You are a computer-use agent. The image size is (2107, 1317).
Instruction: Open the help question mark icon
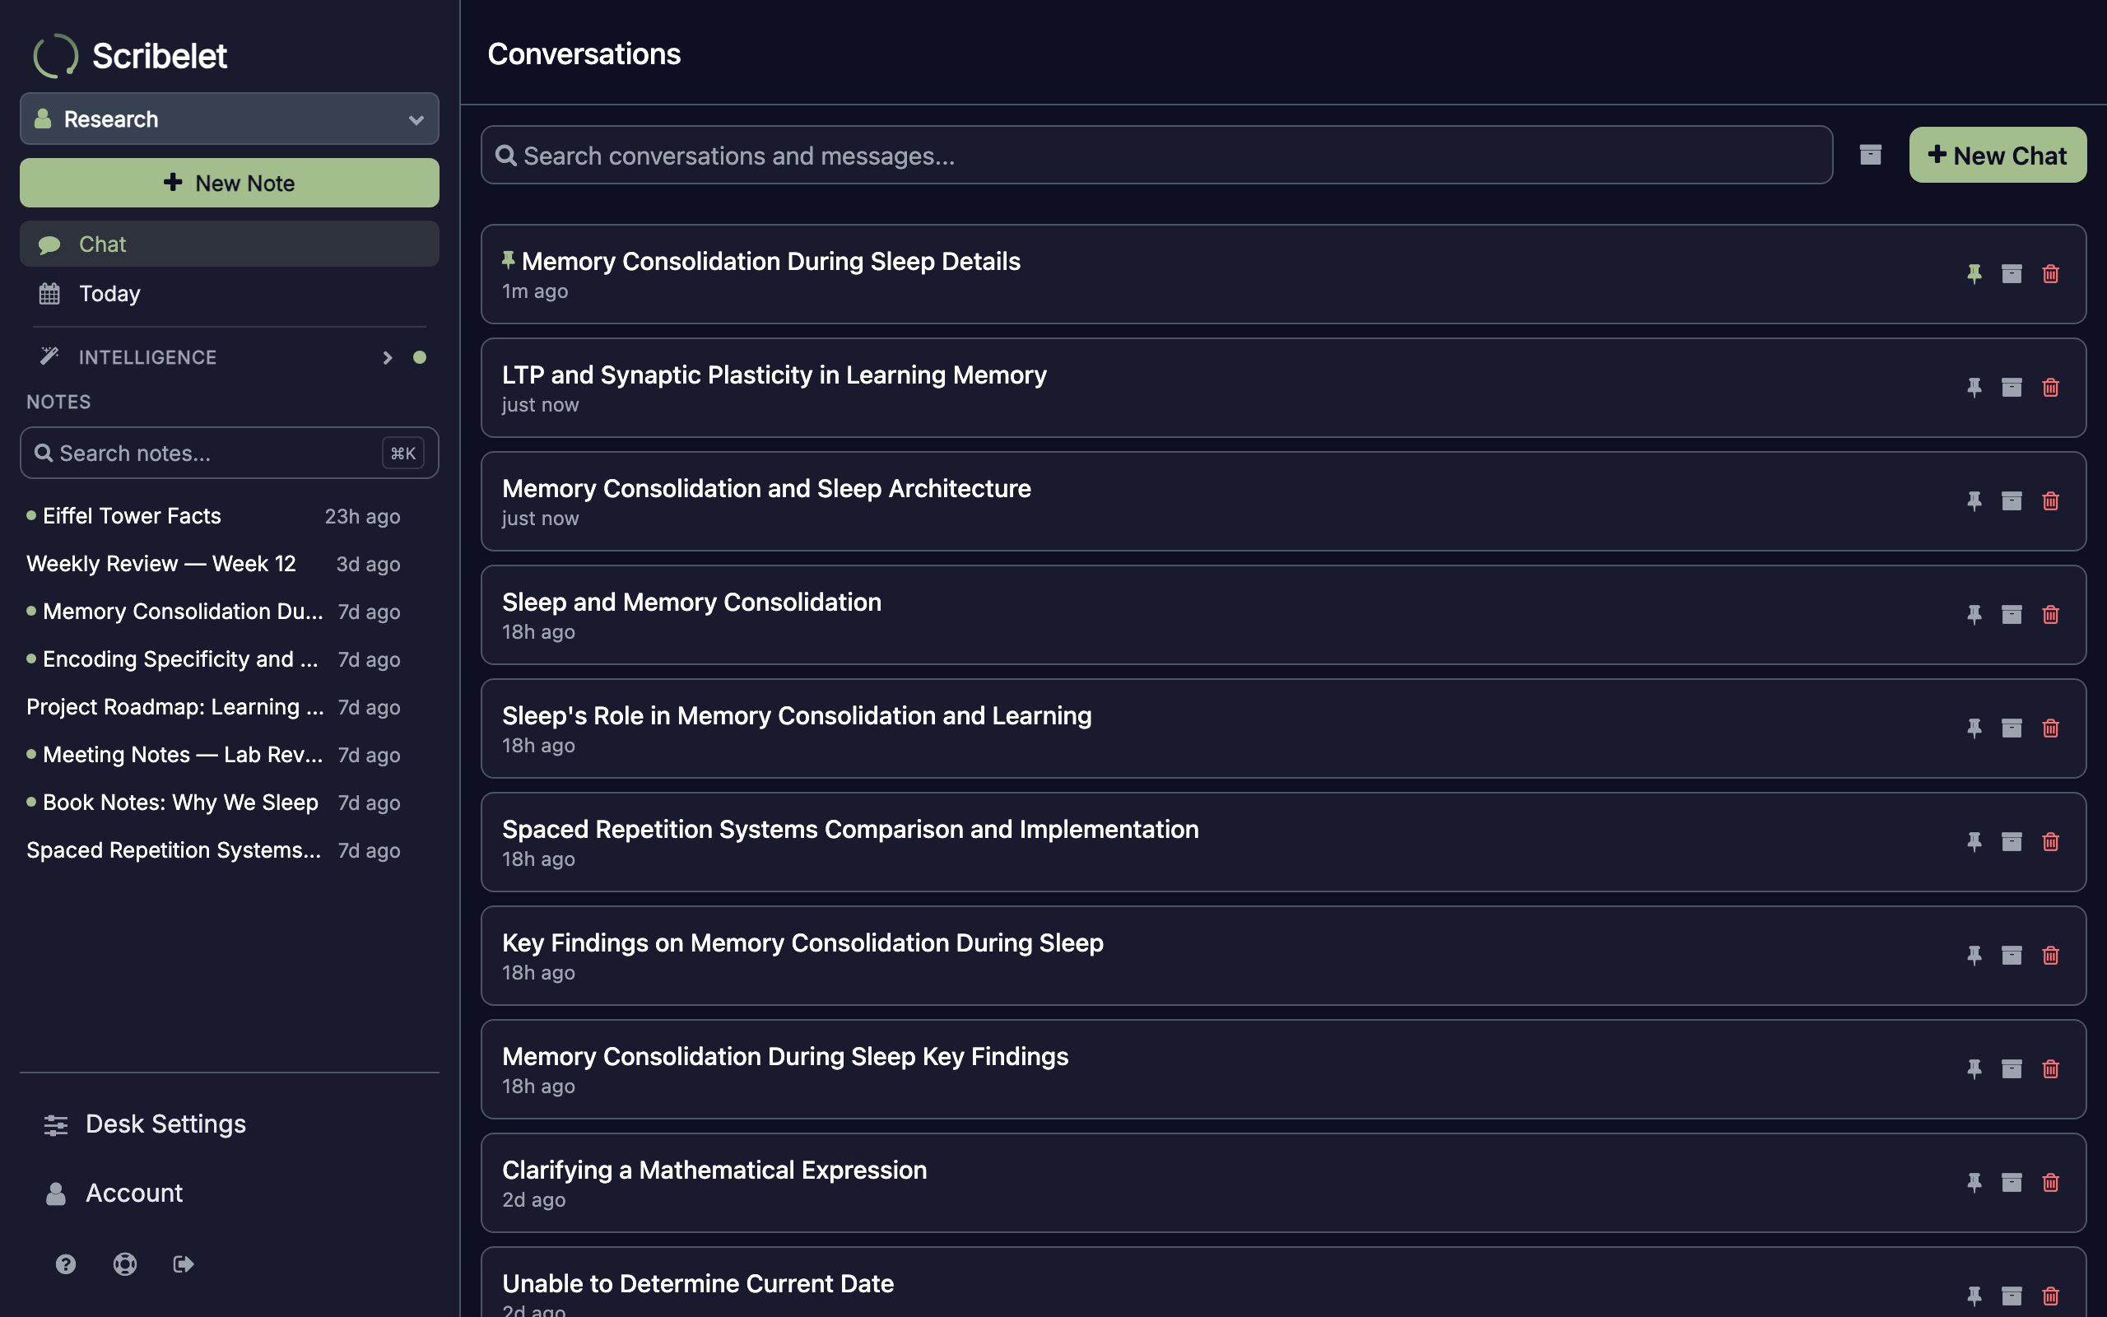(x=65, y=1263)
